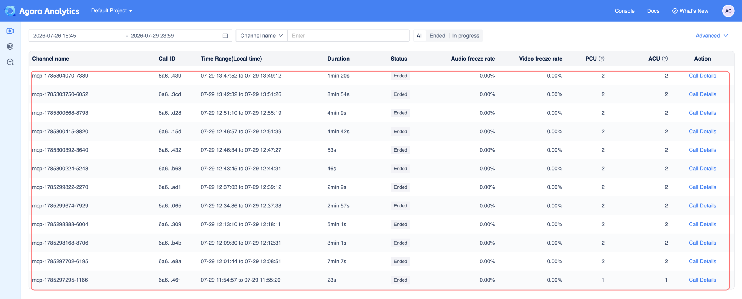Click the Call ID column header
This screenshot has height=299, width=742.
click(167, 59)
